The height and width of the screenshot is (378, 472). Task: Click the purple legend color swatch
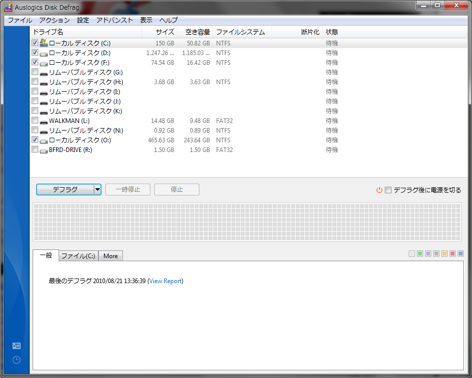tap(428, 254)
